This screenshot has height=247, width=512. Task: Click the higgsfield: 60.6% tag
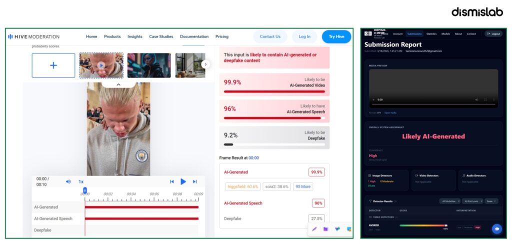click(x=242, y=186)
